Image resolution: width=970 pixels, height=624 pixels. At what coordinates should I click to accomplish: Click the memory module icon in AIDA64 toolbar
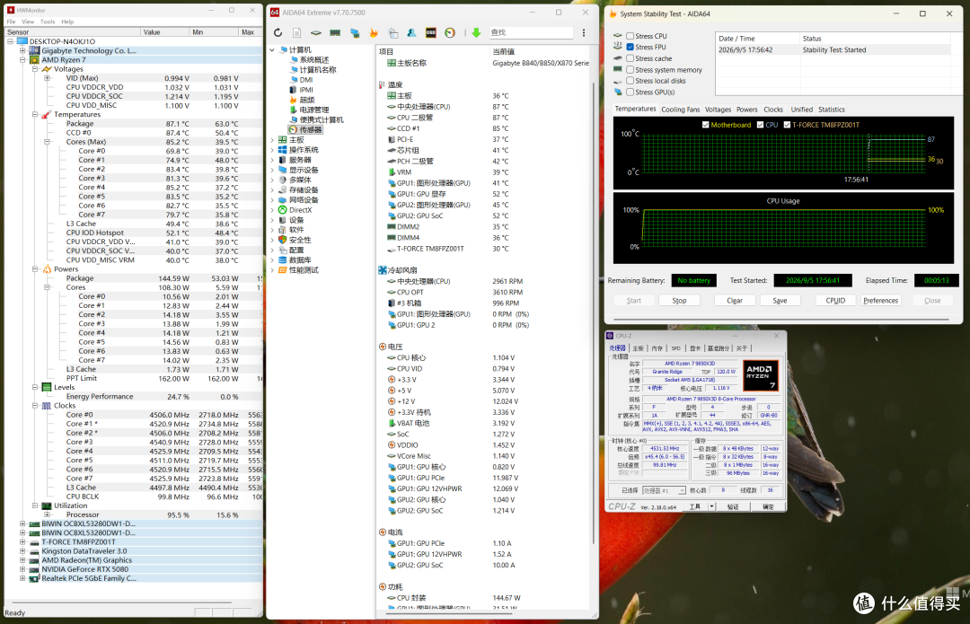click(335, 33)
